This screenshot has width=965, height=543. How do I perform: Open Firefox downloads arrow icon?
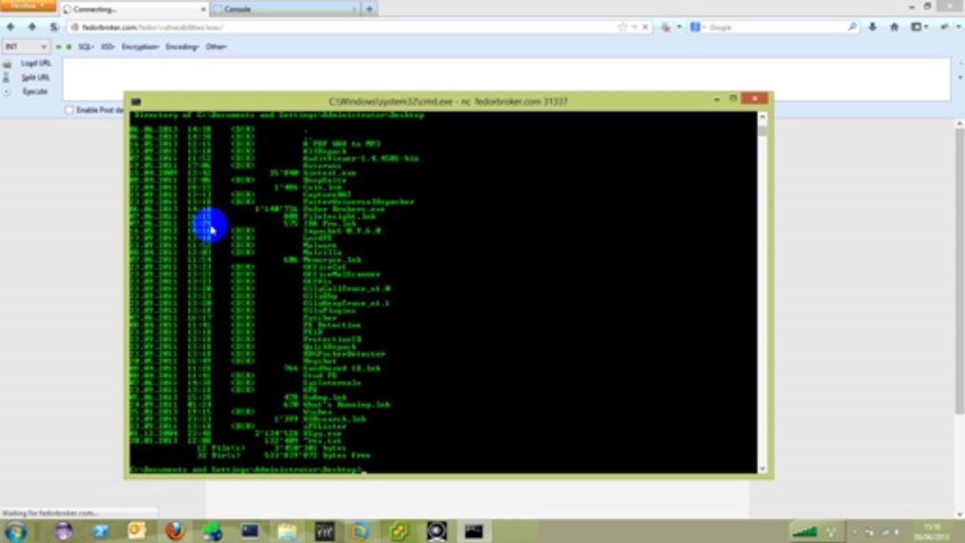[873, 27]
